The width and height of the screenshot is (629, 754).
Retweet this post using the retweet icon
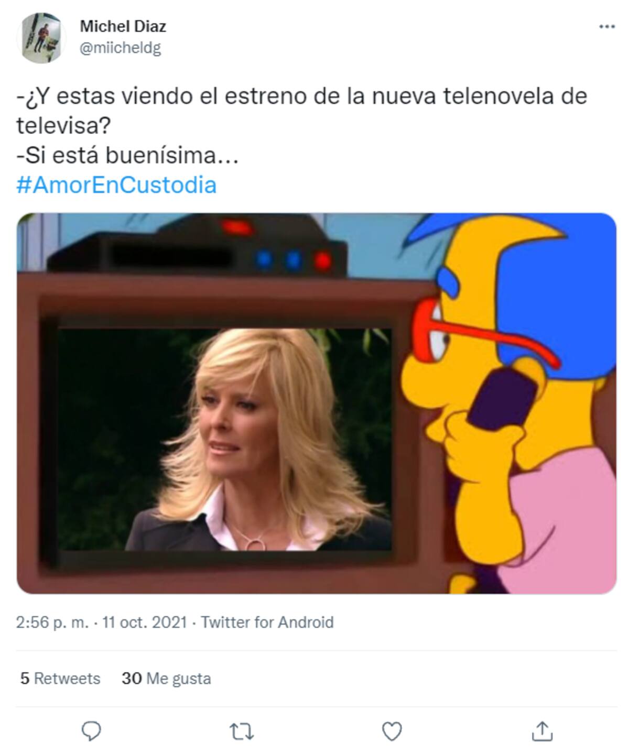coord(242,731)
